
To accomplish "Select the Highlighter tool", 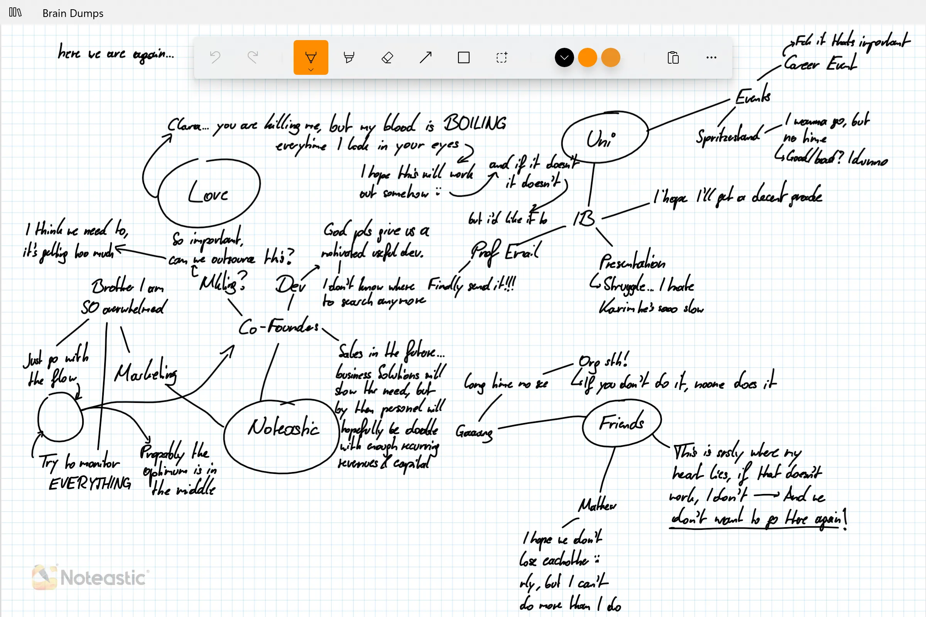I will pyautogui.click(x=349, y=57).
